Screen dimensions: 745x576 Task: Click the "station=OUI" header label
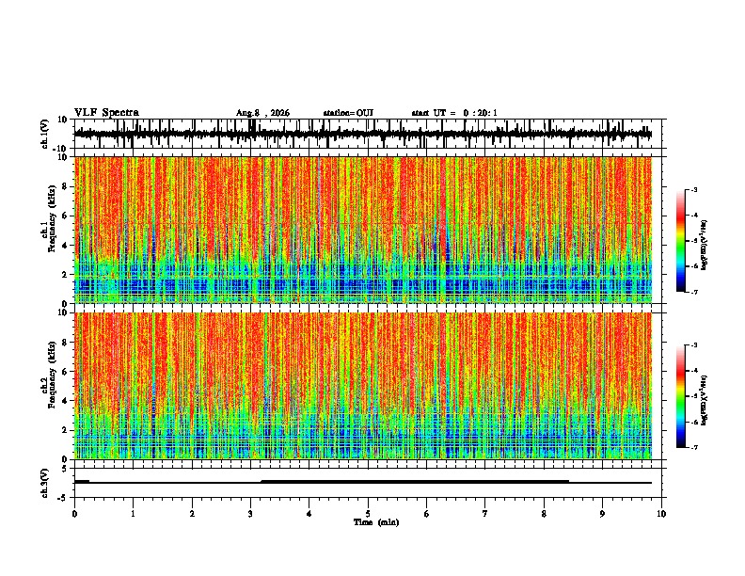coord(348,113)
